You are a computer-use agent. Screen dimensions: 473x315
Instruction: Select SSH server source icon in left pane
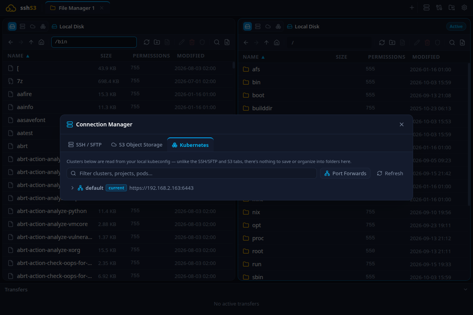coord(22,26)
